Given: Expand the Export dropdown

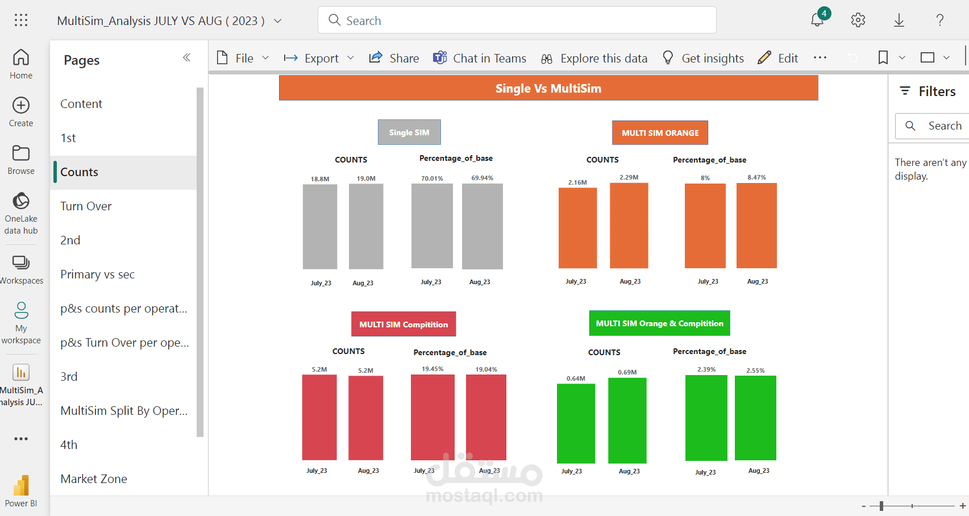Looking at the screenshot, I should click(351, 57).
